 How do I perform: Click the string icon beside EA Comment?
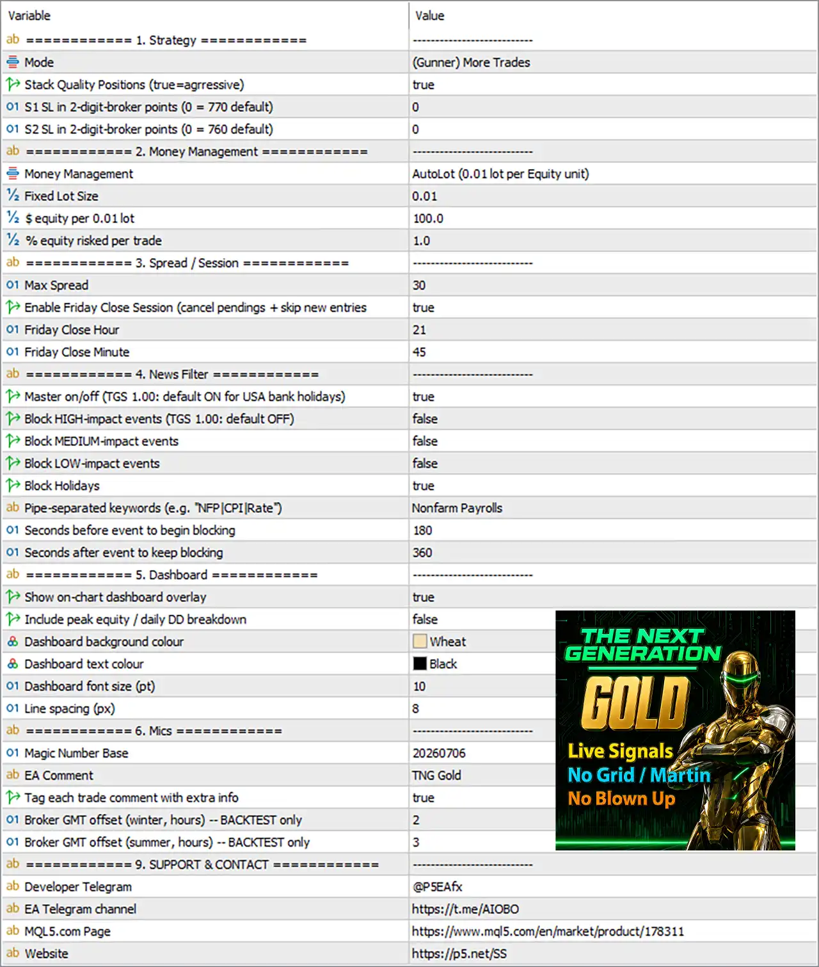pos(13,776)
